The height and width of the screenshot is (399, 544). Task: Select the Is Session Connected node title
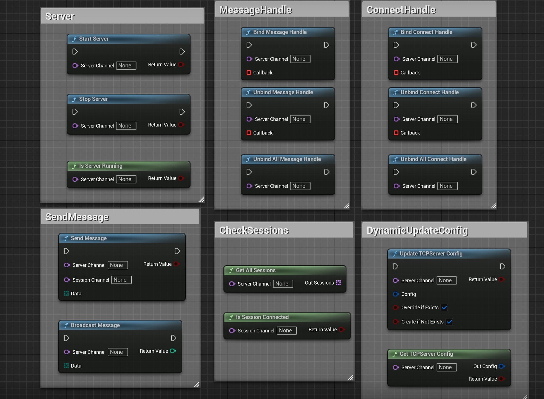pyautogui.click(x=262, y=317)
